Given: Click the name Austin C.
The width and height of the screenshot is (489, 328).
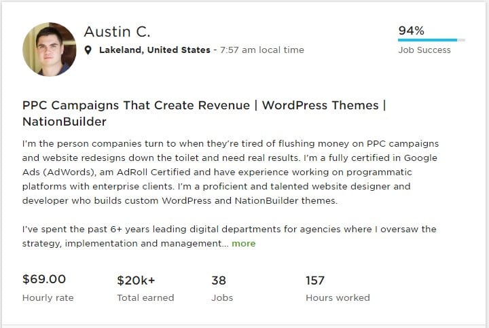Looking at the screenshot, I should pyautogui.click(x=117, y=32).
